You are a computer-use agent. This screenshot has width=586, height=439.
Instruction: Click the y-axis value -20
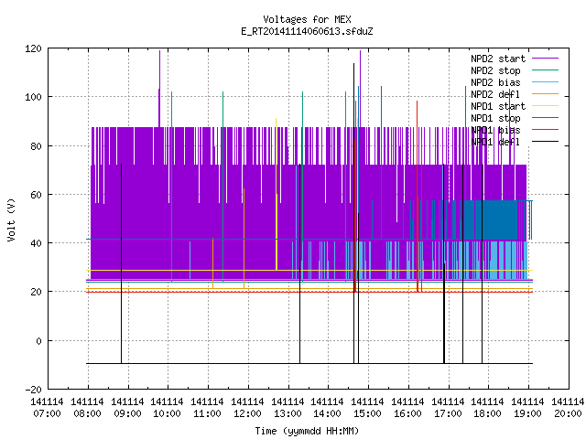pyautogui.click(x=33, y=390)
